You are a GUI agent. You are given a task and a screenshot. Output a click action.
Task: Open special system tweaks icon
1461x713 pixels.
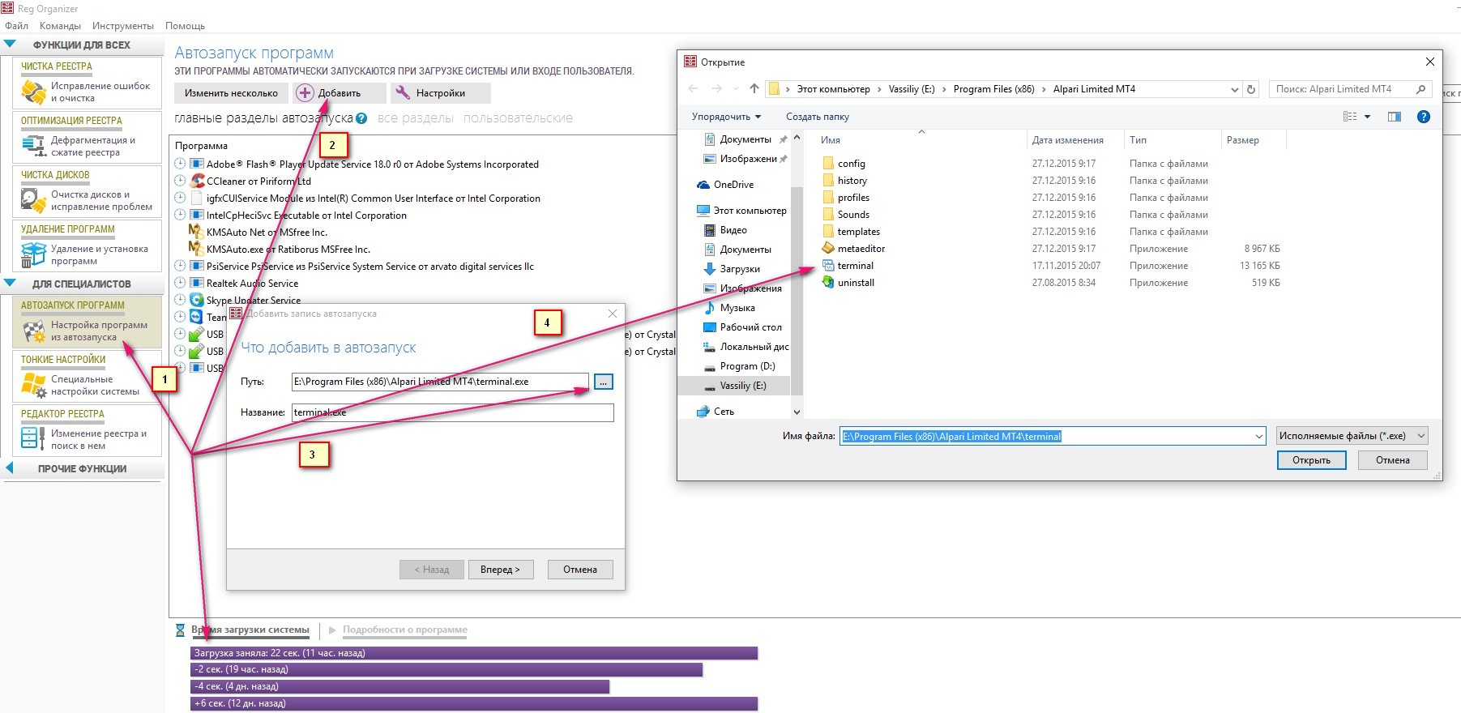click(x=33, y=385)
